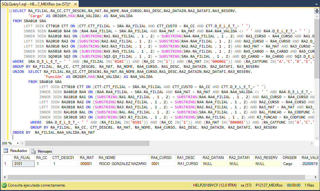
Task: Click server name HELP20189YCF (12.0 RTM)
Action: [x=215, y=185]
